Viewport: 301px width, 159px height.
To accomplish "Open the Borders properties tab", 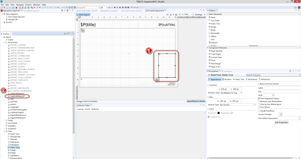I will [x=227, y=79].
